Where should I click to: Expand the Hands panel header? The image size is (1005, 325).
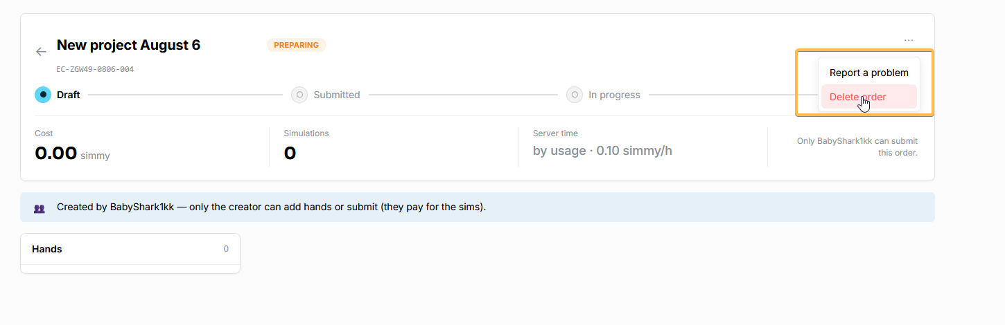[130, 249]
